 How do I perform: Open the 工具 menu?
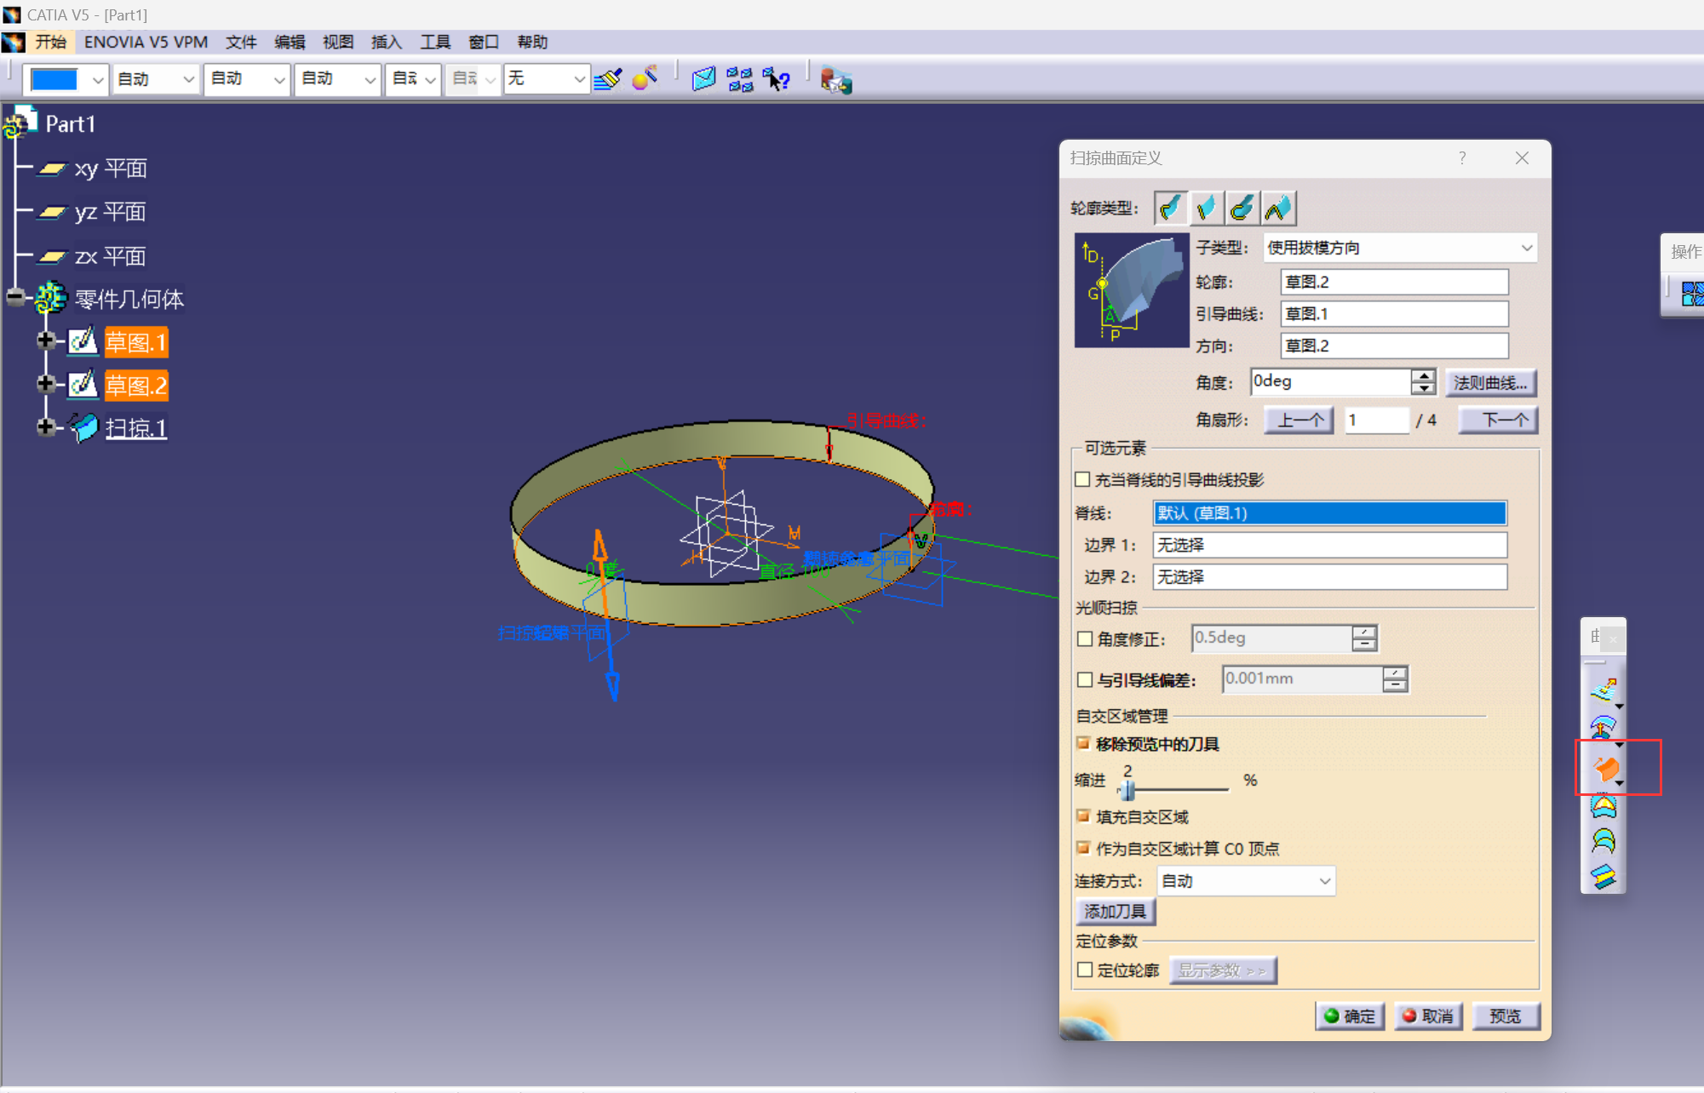point(434,42)
